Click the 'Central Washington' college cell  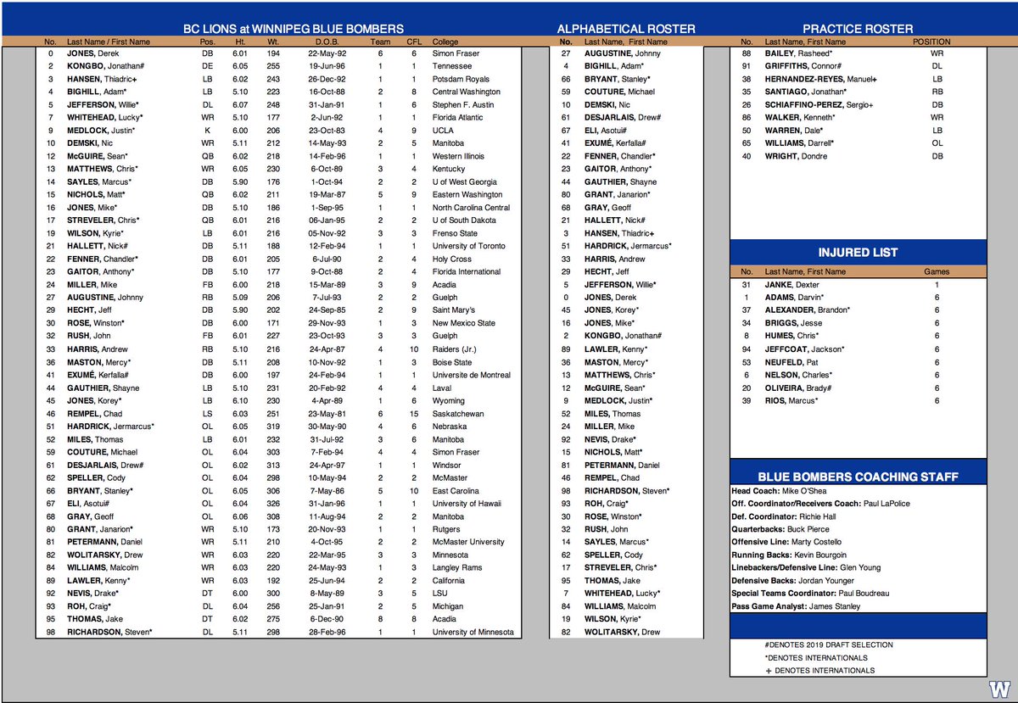click(467, 91)
